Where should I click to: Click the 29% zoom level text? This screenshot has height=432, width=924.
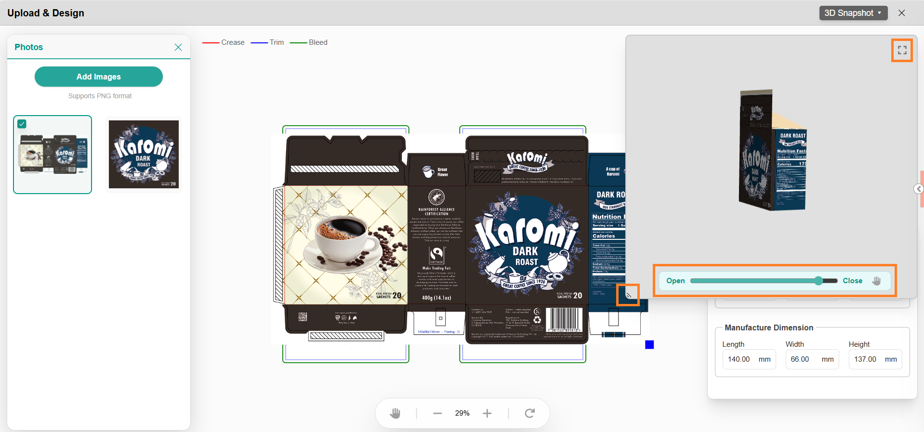(x=462, y=413)
